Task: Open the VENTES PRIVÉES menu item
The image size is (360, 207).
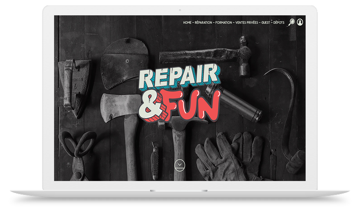Action: pyautogui.click(x=247, y=23)
